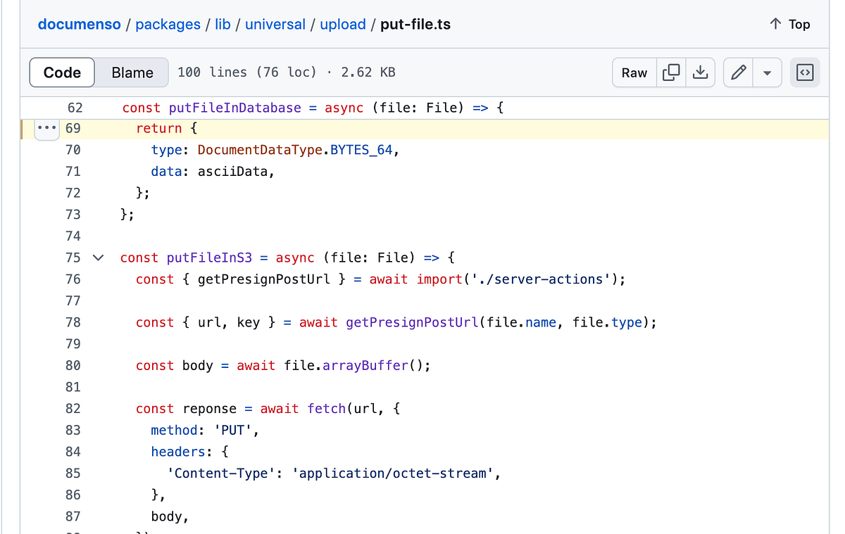Download raw file icon

coord(700,72)
